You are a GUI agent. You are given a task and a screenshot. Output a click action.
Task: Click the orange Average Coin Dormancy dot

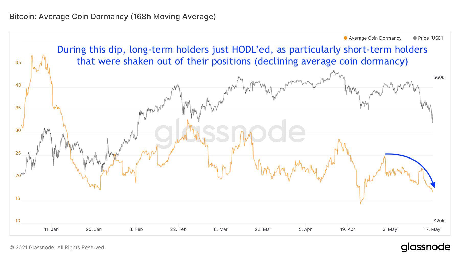pyautogui.click(x=346, y=38)
